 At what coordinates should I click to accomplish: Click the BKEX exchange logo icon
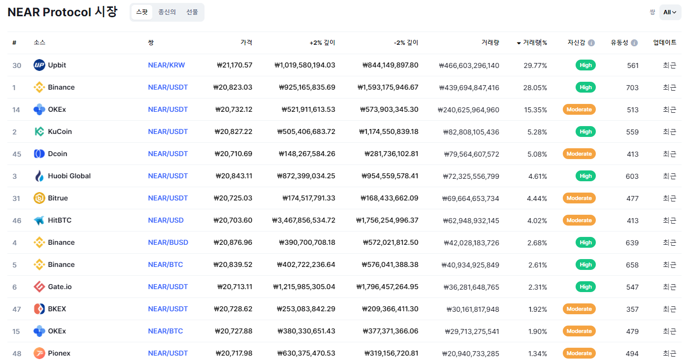click(x=39, y=309)
